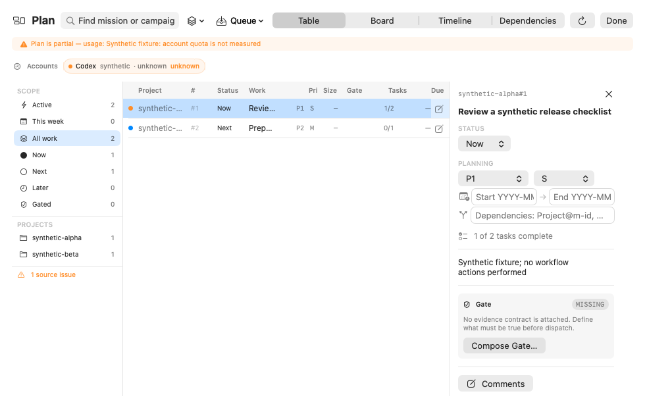
Task: Open the P1 priority dropdown
Action: click(x=493, y=178)
